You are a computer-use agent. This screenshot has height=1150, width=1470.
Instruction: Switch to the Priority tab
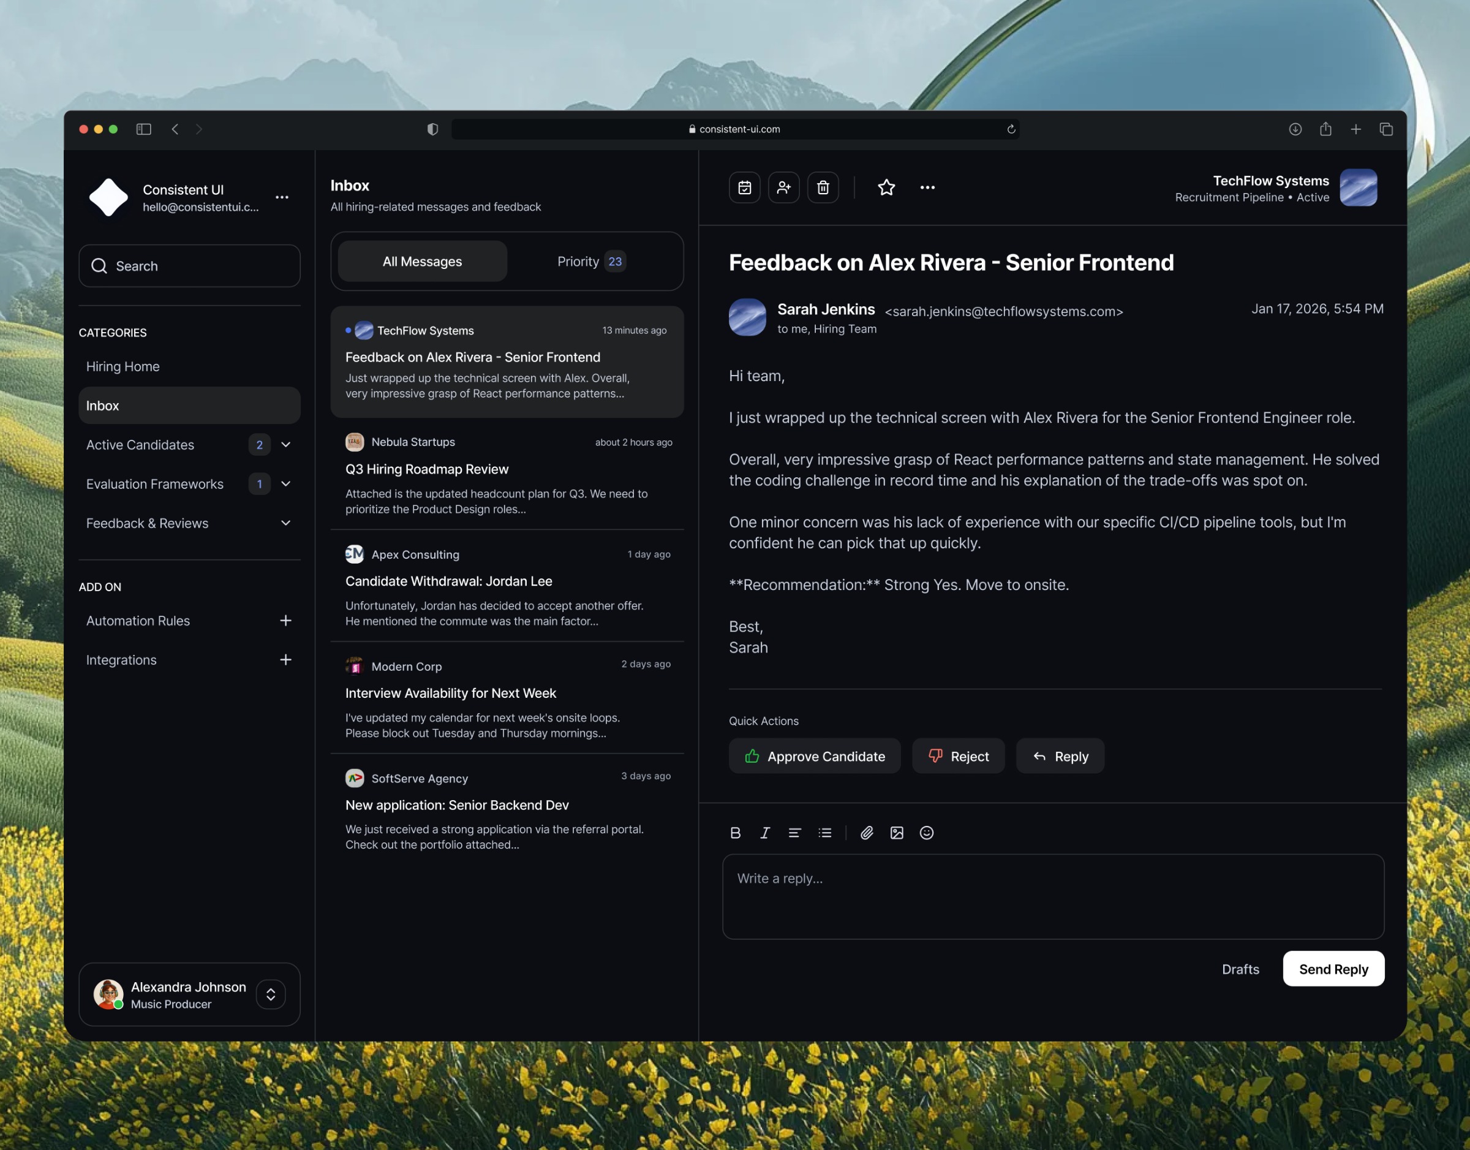click(x=590, y=261)
